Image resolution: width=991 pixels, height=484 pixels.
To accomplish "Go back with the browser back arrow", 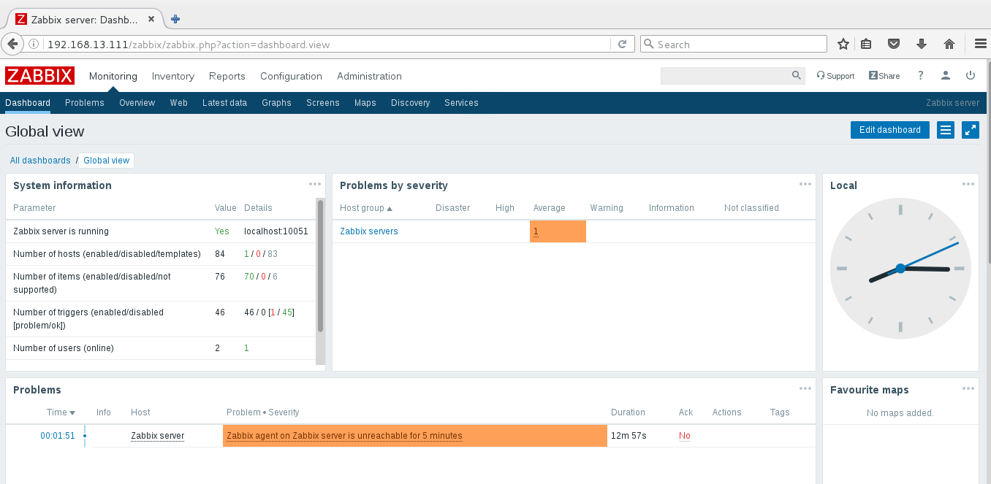I will [12, 45].
